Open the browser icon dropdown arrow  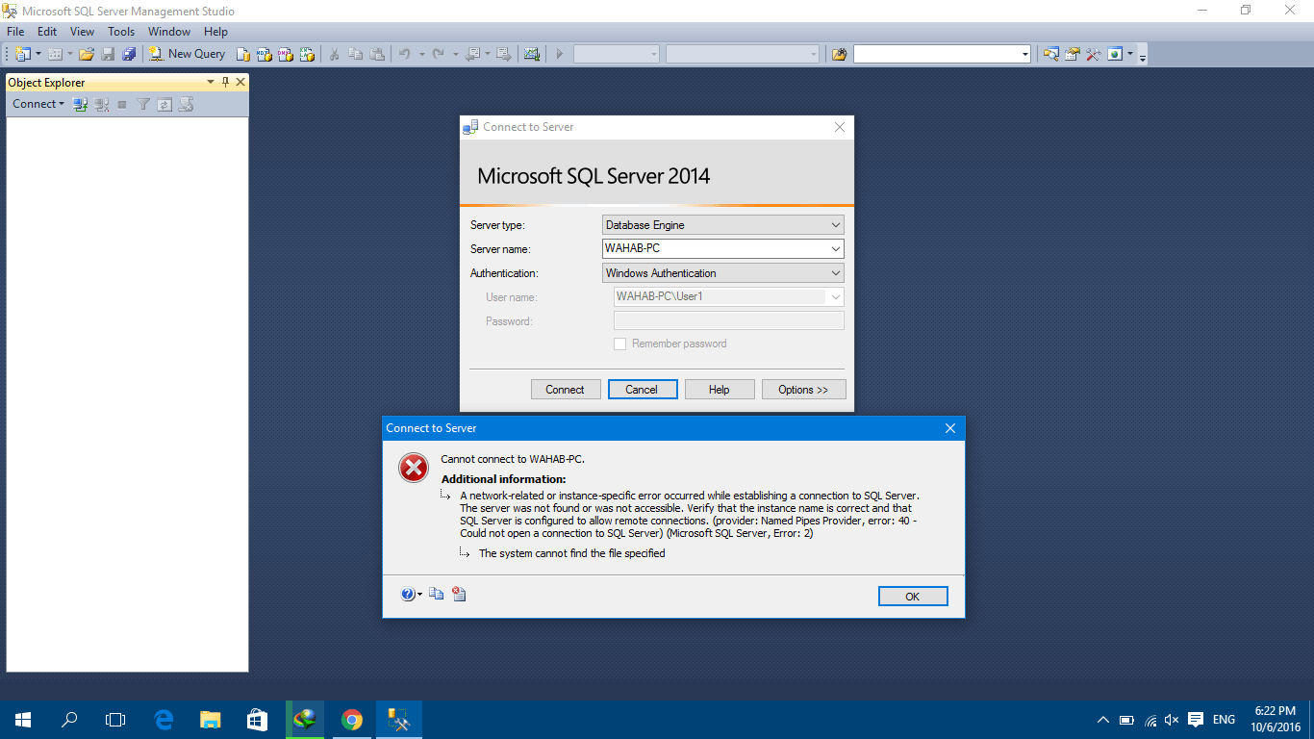pyautogui.click(x=1130, y=54)
